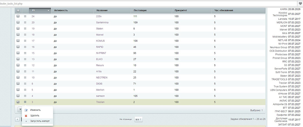Click the row menu icon for samson
303x127 pixels.
coord(25,96)
